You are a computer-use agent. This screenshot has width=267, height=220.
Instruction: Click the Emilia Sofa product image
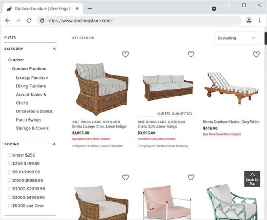coord(168,88)
